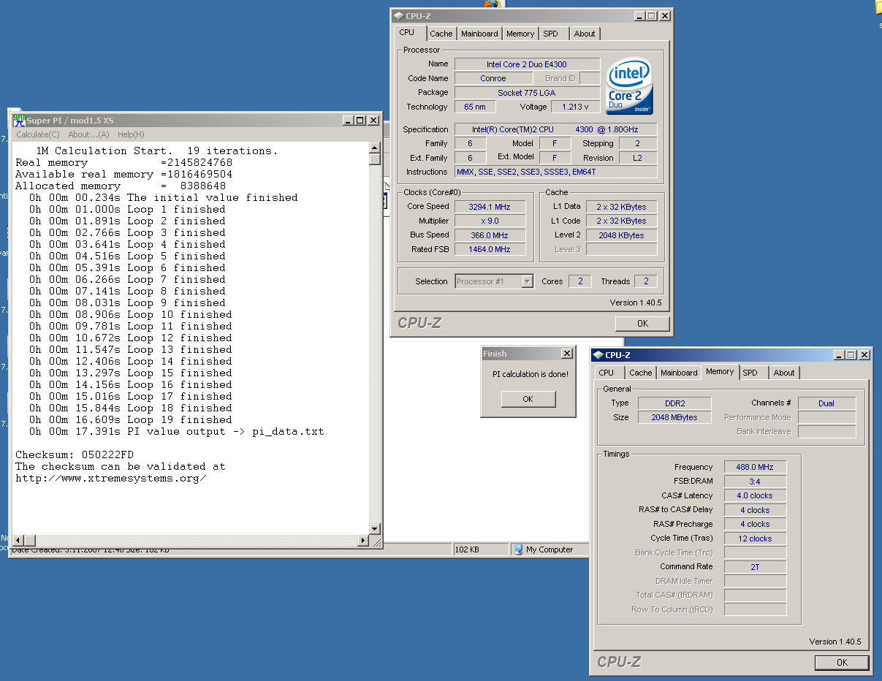
Task: Click Super PI scroll down arrow
Action: pyautogui.click(x=375, y=528)
